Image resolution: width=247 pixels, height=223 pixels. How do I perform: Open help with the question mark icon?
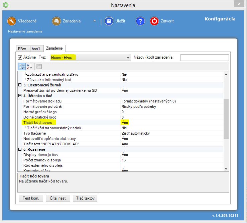pyautogui.click(x=140, y=21)
